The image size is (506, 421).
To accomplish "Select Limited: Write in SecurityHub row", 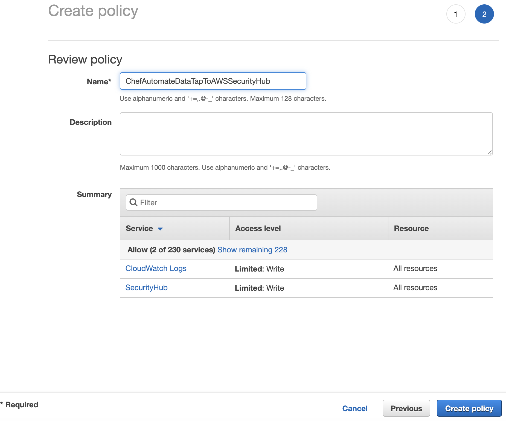I will [x=259, y=288].
